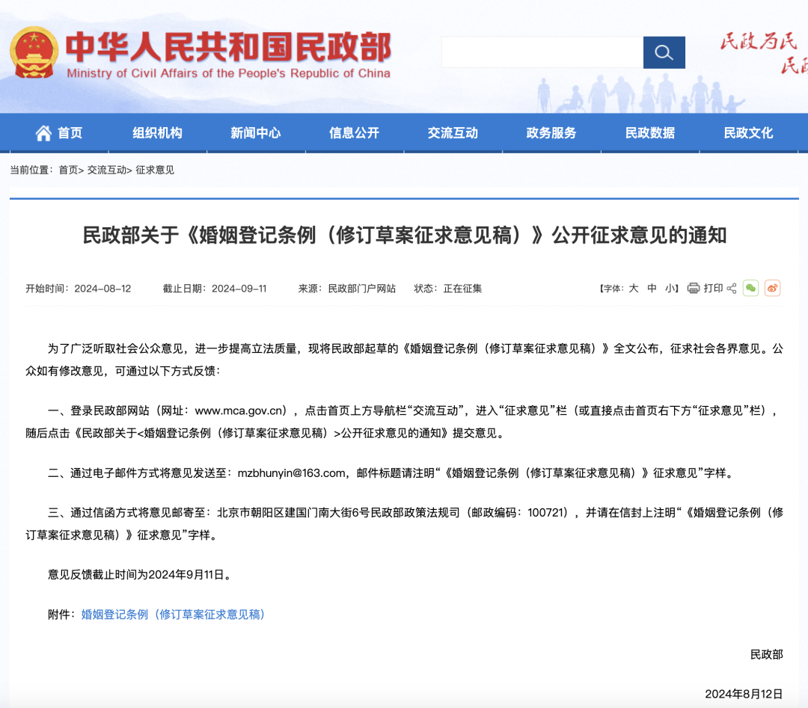Click the search magnifier button
This screenshot has width=808, height=708.
[x=664, y=52]
